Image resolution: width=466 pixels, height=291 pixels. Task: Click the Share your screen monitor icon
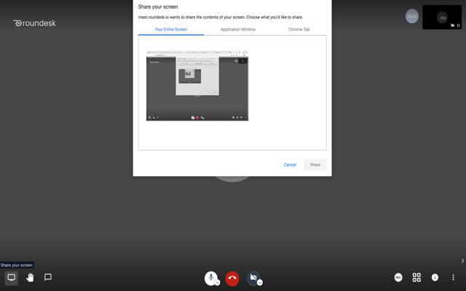coord(12,278)
